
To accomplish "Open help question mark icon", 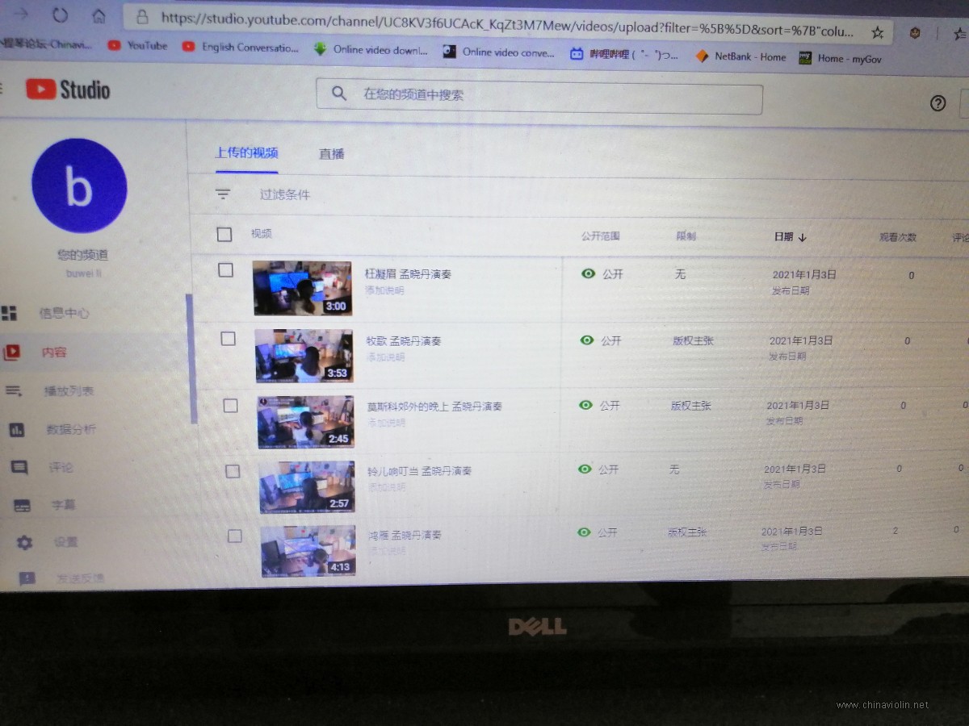I will pyautogui.click(x=938, y=103).
